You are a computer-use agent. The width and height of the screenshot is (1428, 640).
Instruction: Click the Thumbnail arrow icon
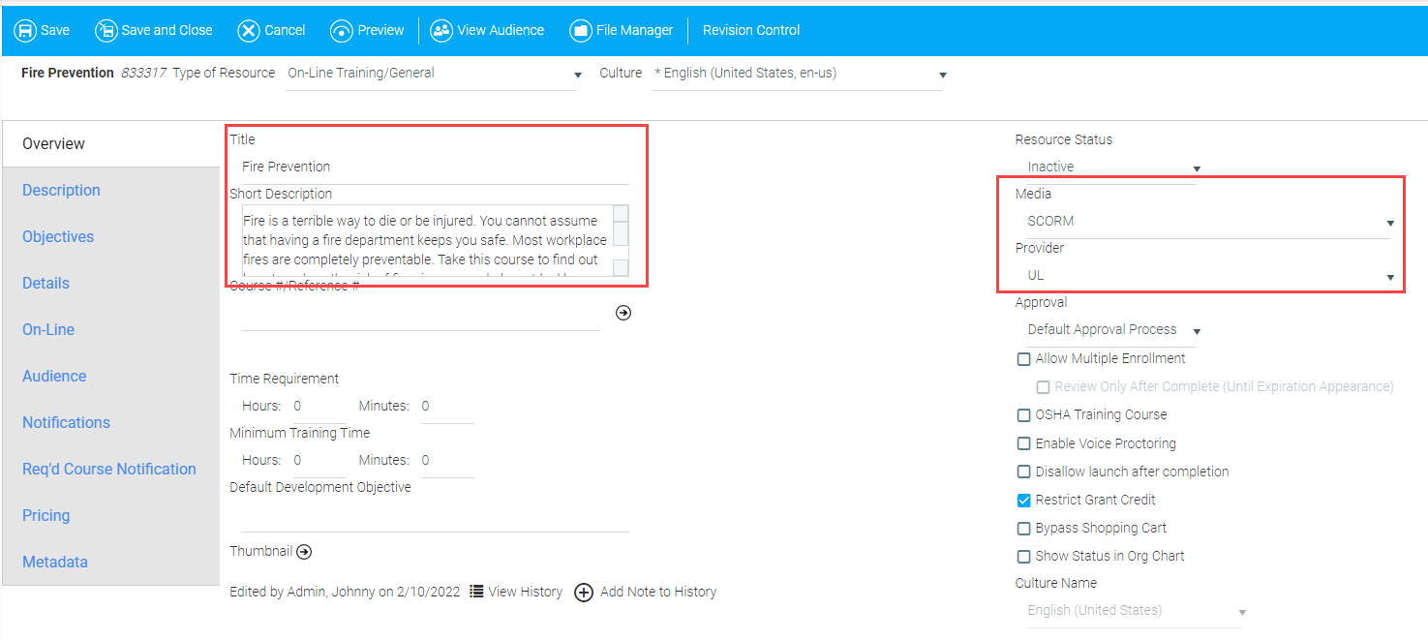304,552
